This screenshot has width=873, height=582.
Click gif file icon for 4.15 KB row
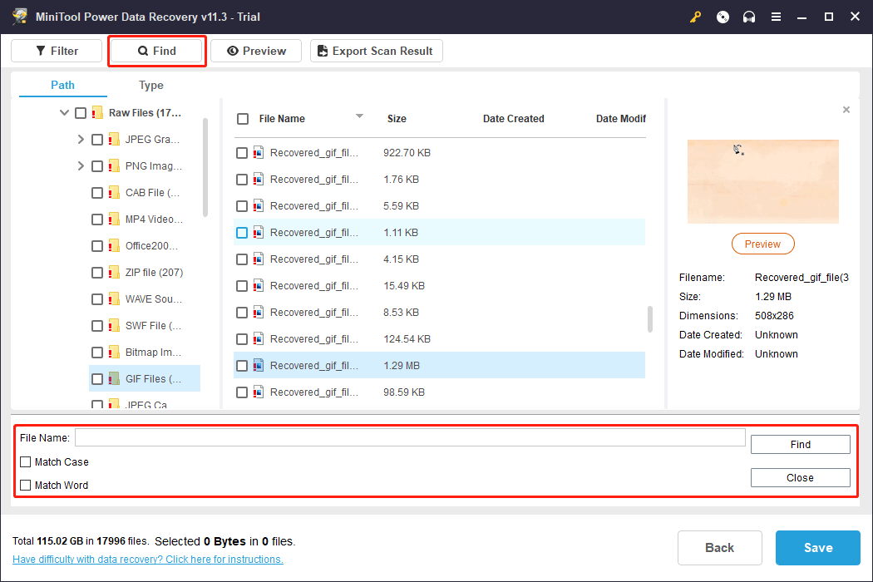tap(259, 259)
